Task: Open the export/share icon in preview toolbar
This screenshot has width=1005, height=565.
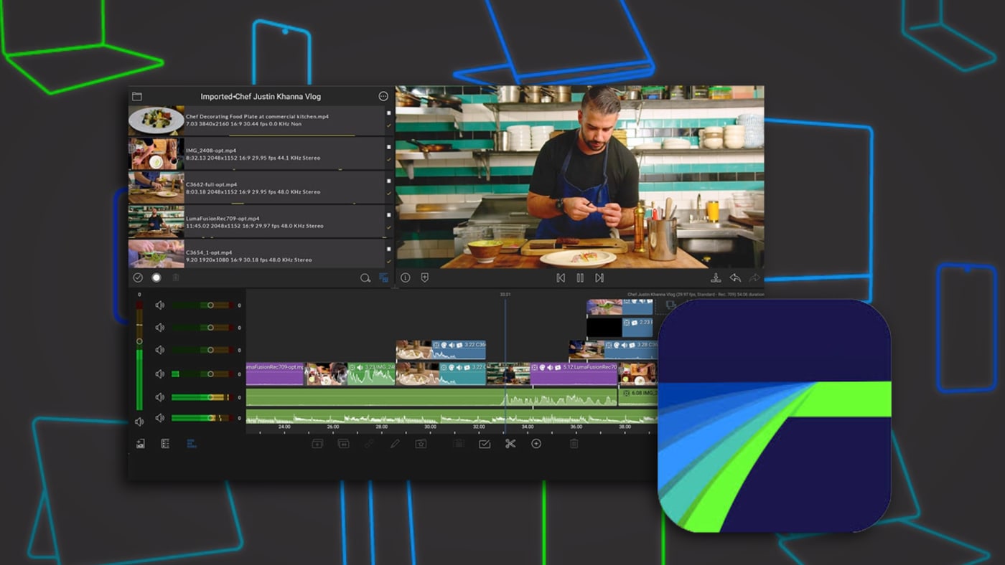Action: (716, 277)
